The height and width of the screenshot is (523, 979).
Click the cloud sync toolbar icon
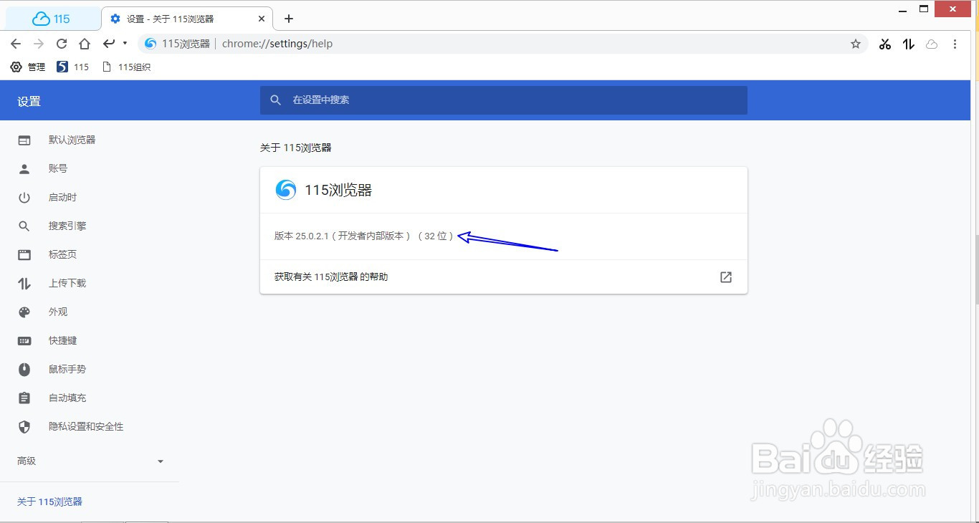(932, 44)
